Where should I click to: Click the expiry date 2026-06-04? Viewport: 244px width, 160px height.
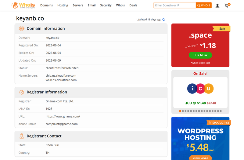pos(53,53)
